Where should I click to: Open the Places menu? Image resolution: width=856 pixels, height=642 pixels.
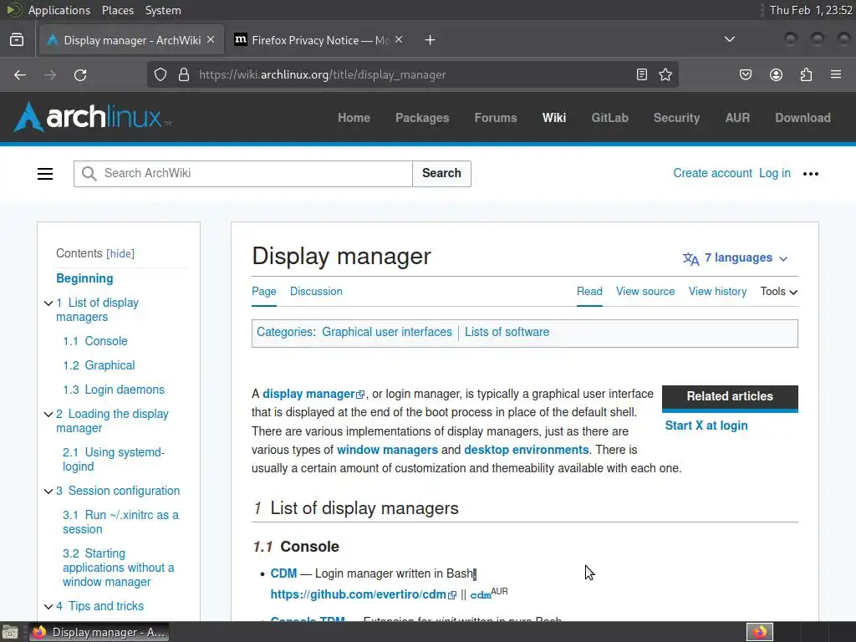tap(117, 10)
